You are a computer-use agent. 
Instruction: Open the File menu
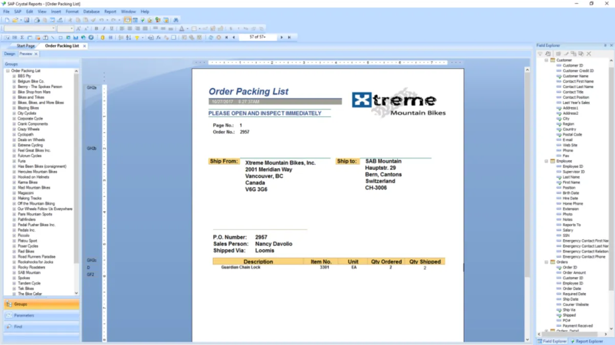[x=6, y=11]
